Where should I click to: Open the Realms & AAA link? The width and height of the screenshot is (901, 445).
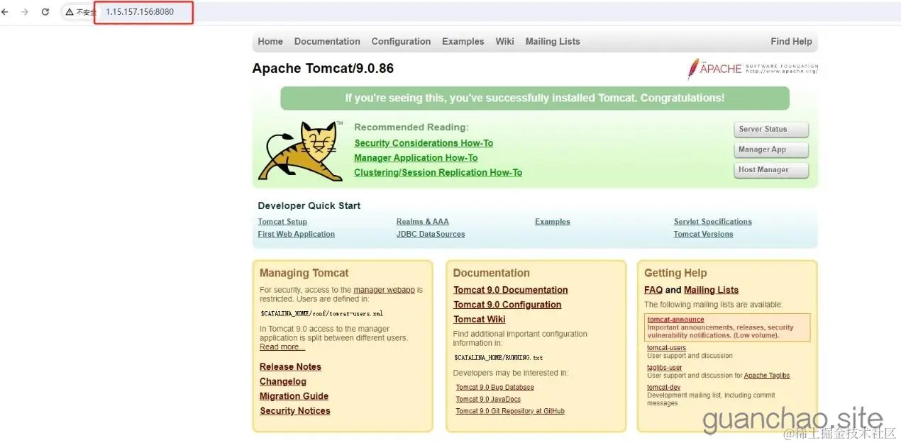[423, 222]
